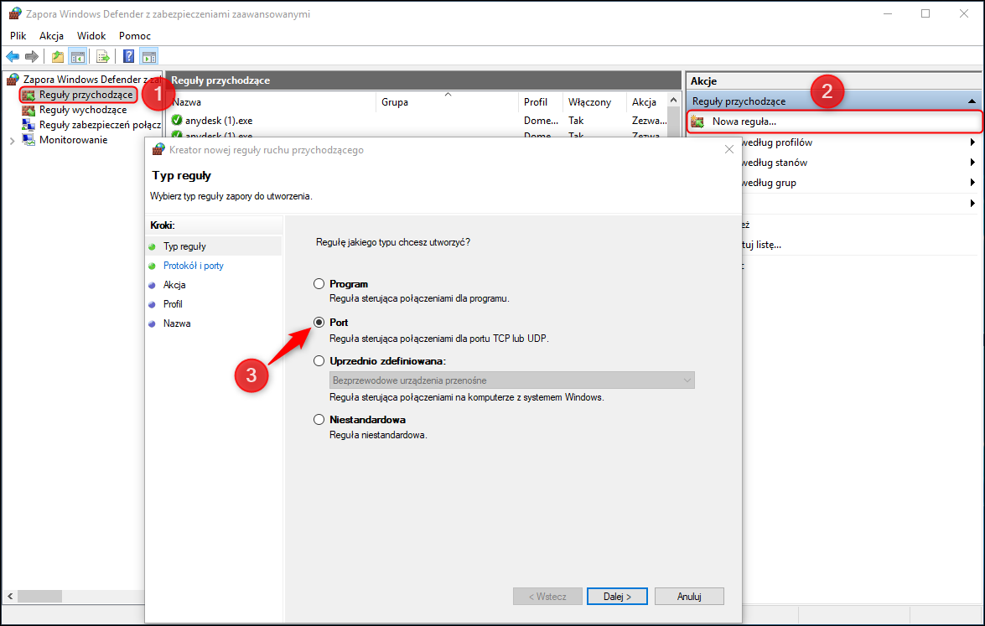The image size is (985, 626).
Task: Select Reguły wychodzące in the left tree
Action: pos(83,110)
